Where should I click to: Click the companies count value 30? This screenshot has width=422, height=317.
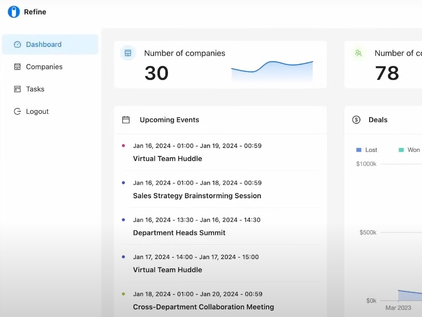[157, 73]
